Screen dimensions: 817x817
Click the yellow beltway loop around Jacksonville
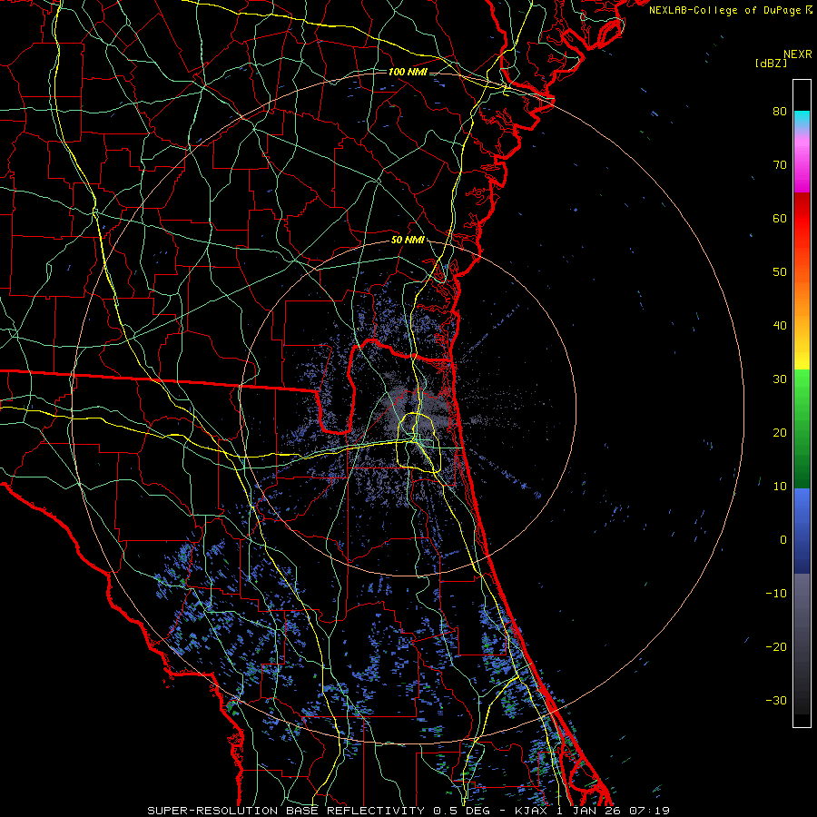pos(420,442)
